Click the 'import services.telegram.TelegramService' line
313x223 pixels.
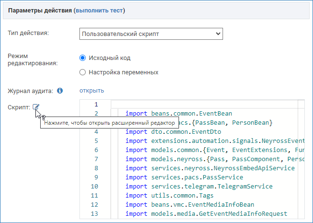(199, 187)
